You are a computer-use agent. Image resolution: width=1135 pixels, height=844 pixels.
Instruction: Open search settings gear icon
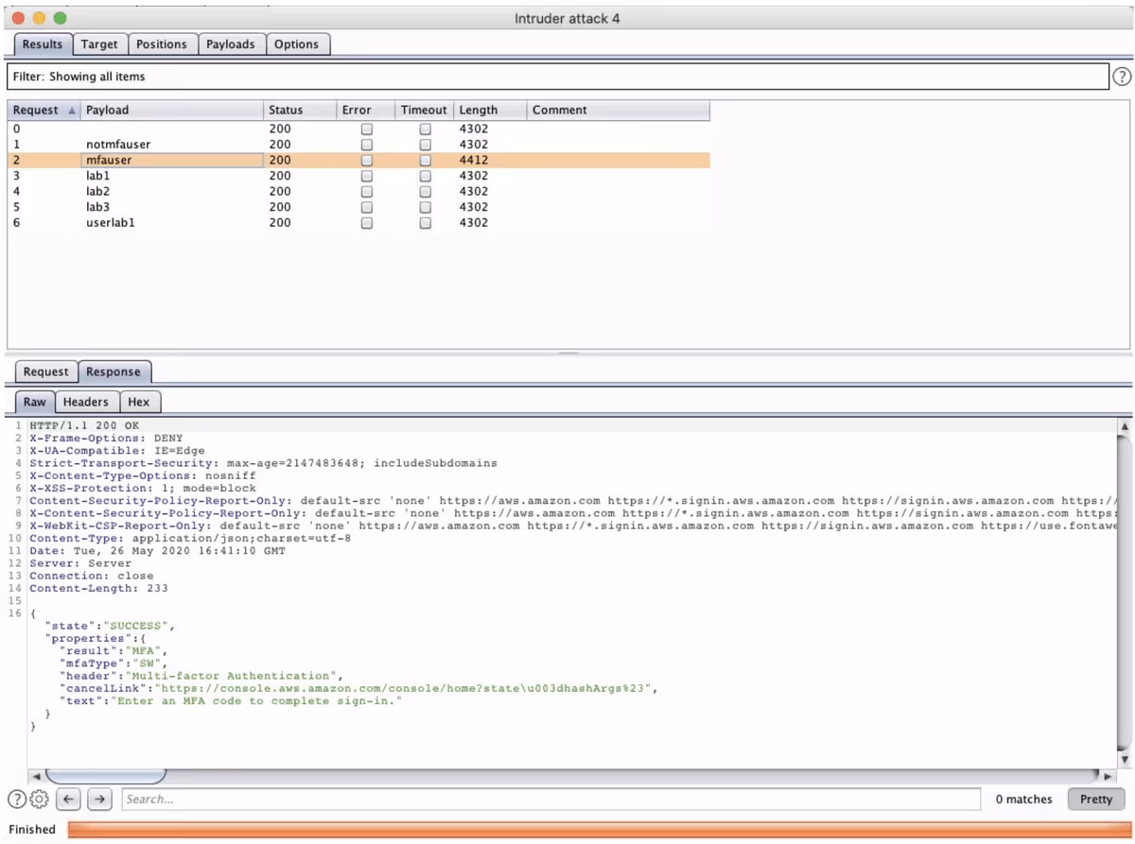(x=39, y=800)
